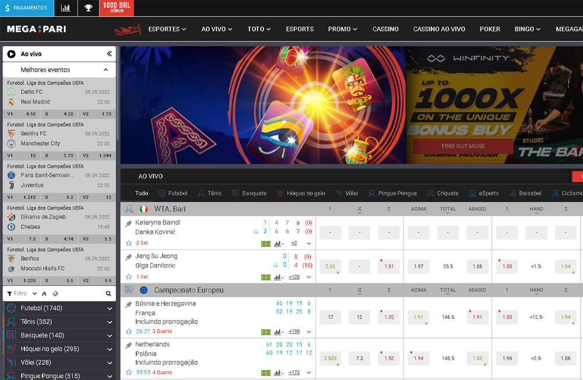Switch to the Pingue Pongue tab

tap(392, 193)
